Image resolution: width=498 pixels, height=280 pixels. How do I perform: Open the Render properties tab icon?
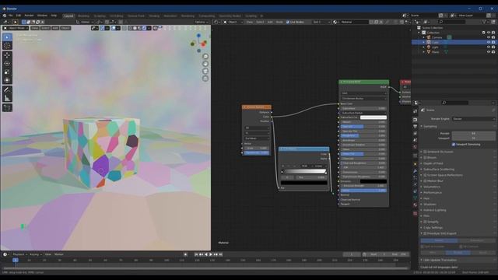tap(415, 120)
